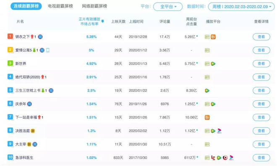Click the 评论量 column header
The width and height of the screenshot is (277, 166).
click(x=165, y=21)
